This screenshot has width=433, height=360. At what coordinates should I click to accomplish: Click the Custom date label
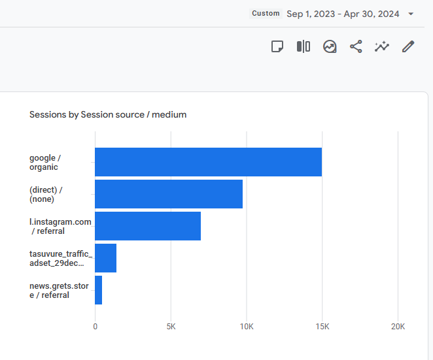tap(266, 14)
